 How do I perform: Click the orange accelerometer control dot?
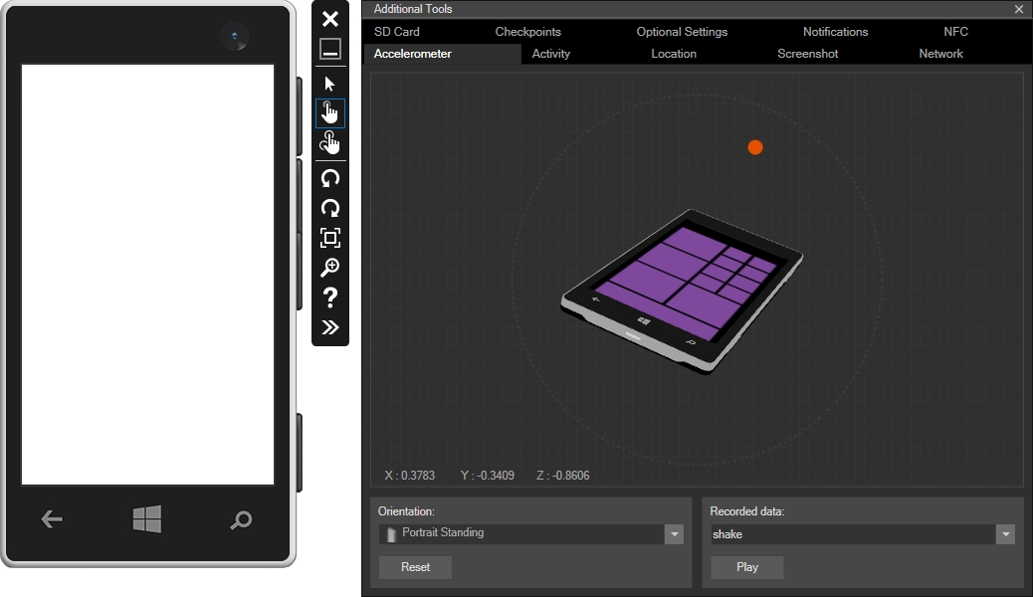pyautogui.click(x=755, y=147)
